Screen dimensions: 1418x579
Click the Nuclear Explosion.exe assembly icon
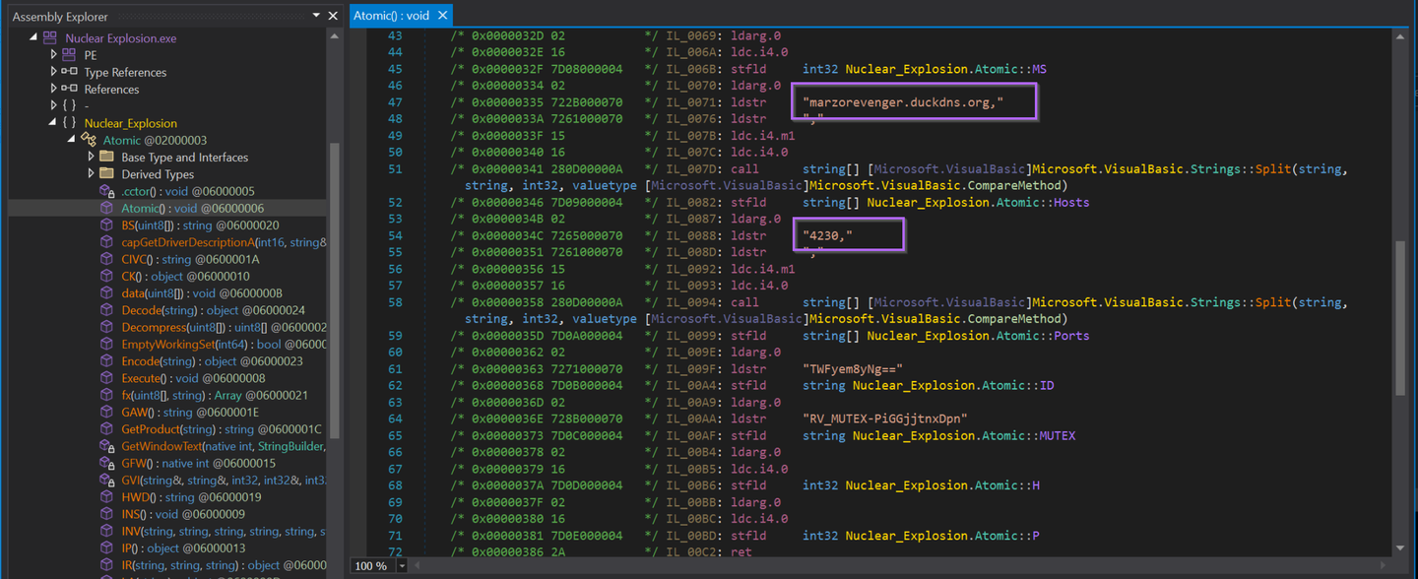49,38
